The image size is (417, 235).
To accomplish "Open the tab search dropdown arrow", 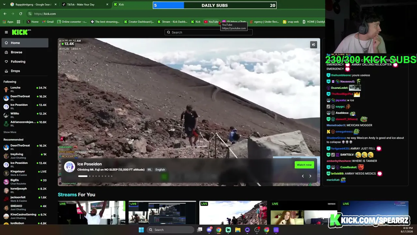I will click(4, 5).
